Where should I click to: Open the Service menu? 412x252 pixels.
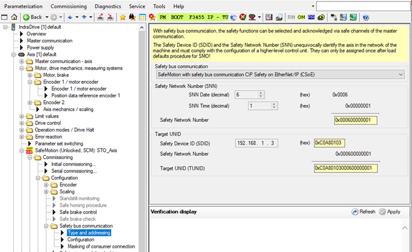[x=137, y=6]
